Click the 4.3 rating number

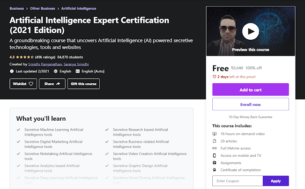(x=12, y=57)
